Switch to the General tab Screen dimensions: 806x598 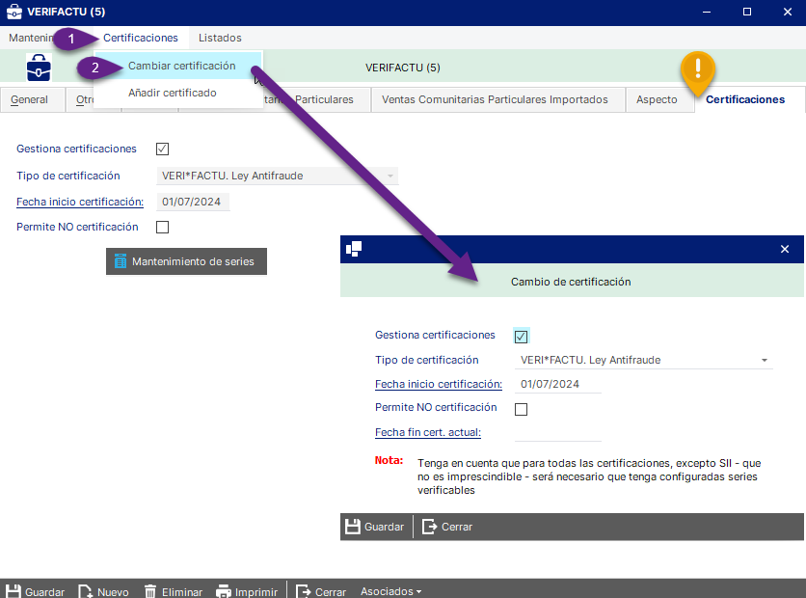click(29, 99)
